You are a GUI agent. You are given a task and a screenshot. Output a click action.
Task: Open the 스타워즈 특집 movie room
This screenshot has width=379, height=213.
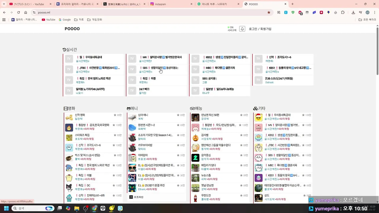pos(94,137)
